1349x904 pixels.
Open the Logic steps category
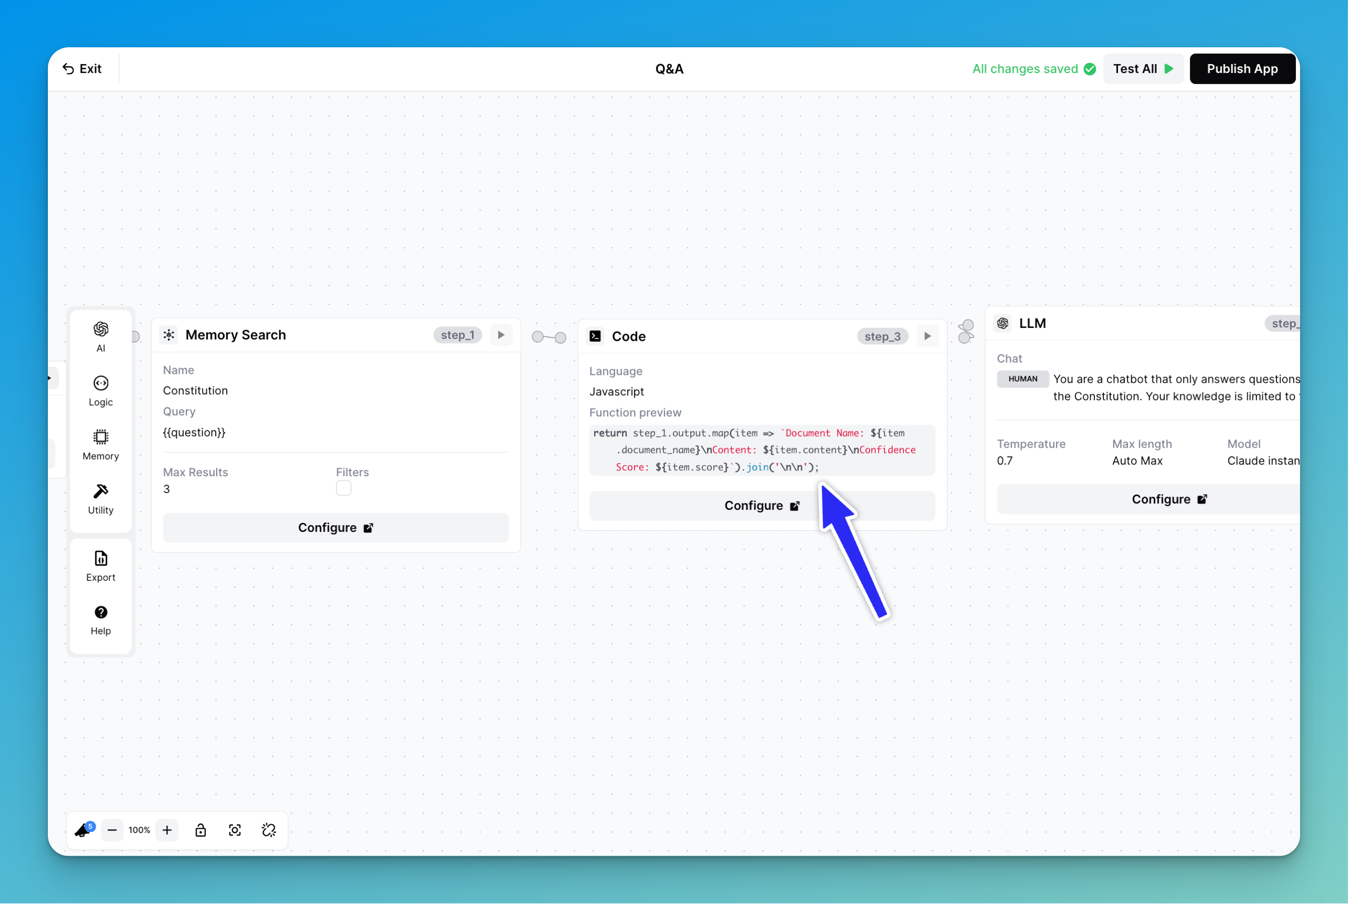point(100,391)
